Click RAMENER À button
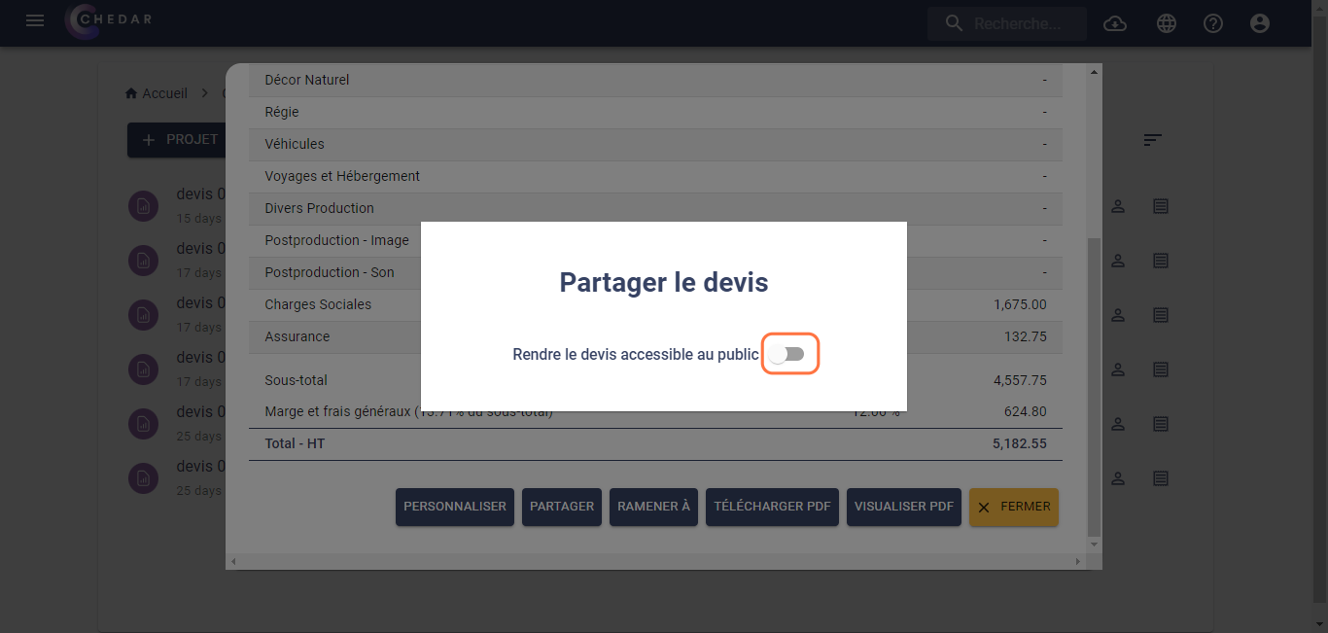 [x=653, y=507]
